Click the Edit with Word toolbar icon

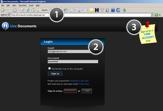[x=84, y=10]
